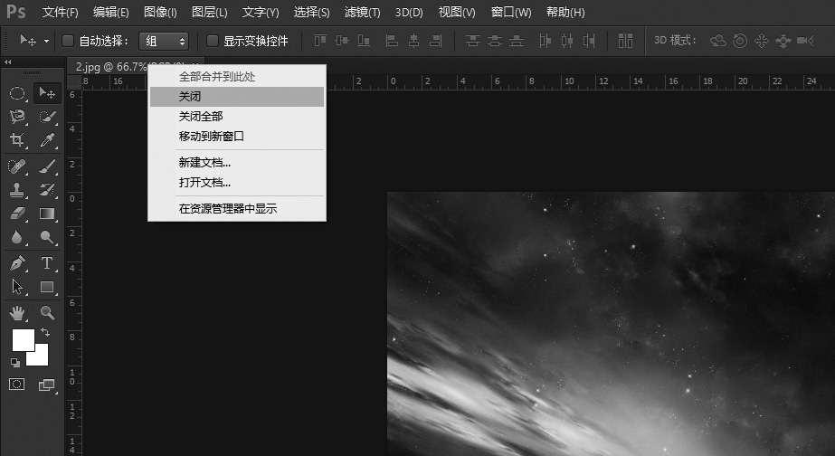The image size is (835, 456).
Task: Activate the Horizontal Type tool
Action: point(47,263)
